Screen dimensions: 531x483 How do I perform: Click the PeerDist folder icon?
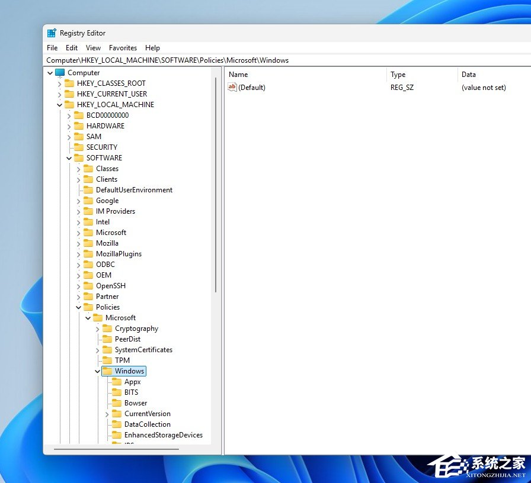107,339
